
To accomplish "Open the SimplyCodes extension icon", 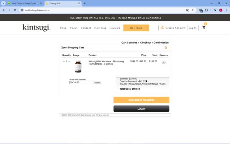I will click(201, 10).
